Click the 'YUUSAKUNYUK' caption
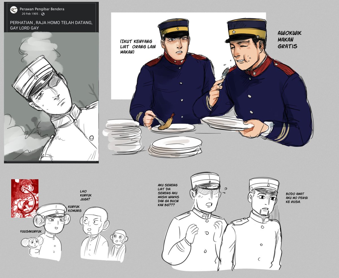The height and width of the screenshot is (278, 339). (x=31, y=231)
